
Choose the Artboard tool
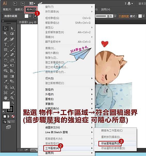click(5, 93)
